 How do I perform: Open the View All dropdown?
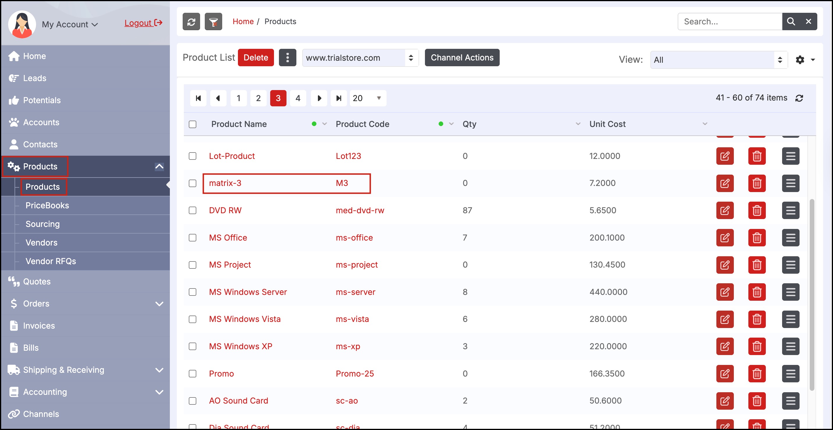(718, 60)
